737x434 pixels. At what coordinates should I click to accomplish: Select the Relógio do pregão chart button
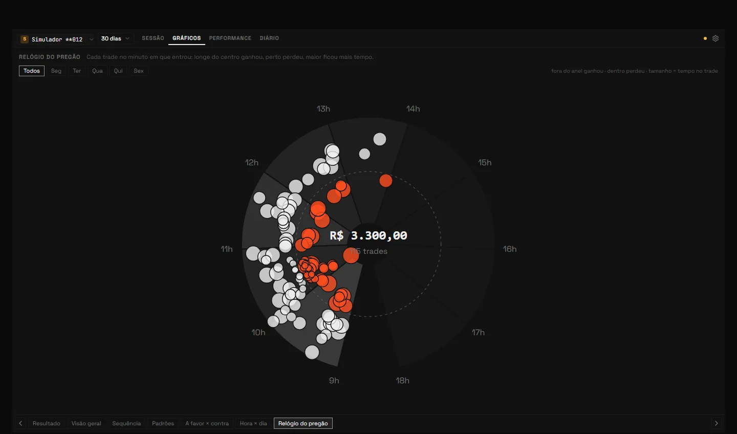[303, 423]
